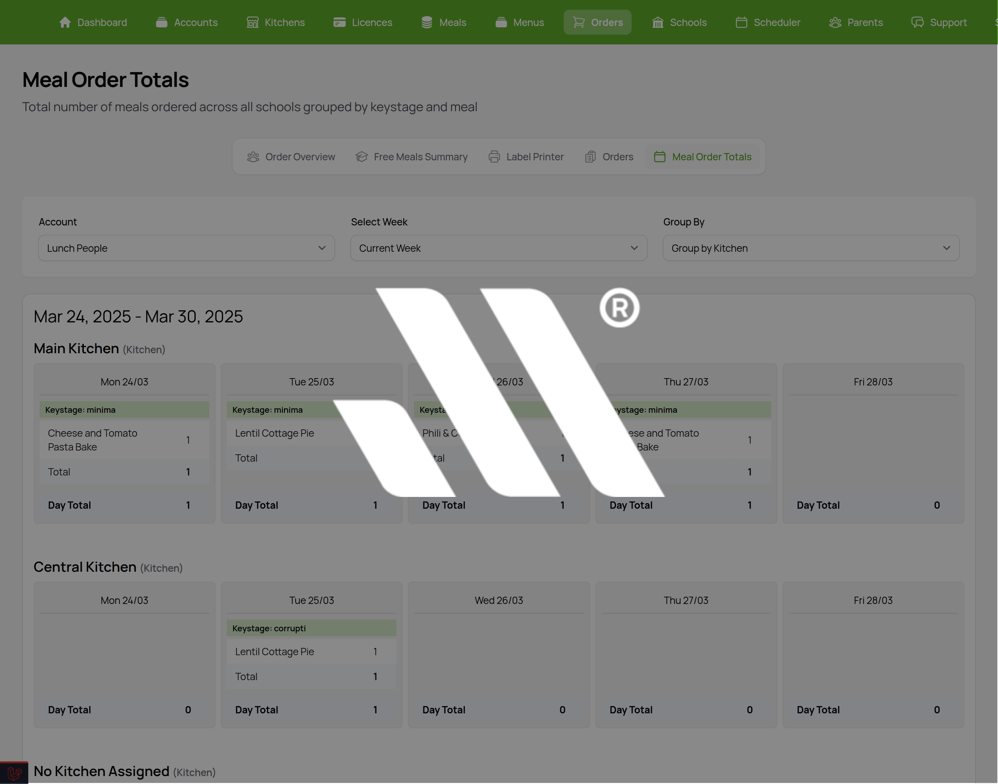Open the Group By dropdown
This screenshot has width=998, height=784.
(x=811, y=248)
